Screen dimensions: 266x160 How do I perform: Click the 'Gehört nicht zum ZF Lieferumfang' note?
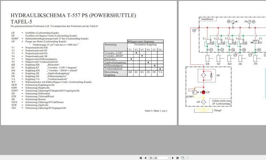pyautogui.click(x=221, y=102)
